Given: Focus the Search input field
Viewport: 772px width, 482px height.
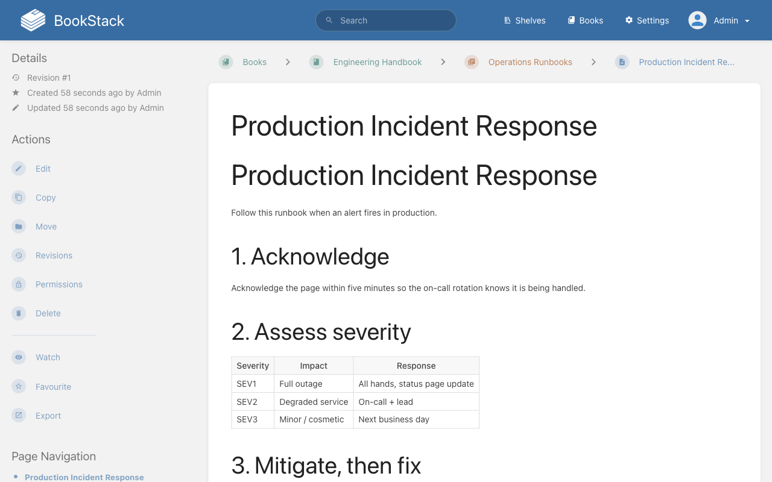Looking at the screenshot, I should coord(386,20).
